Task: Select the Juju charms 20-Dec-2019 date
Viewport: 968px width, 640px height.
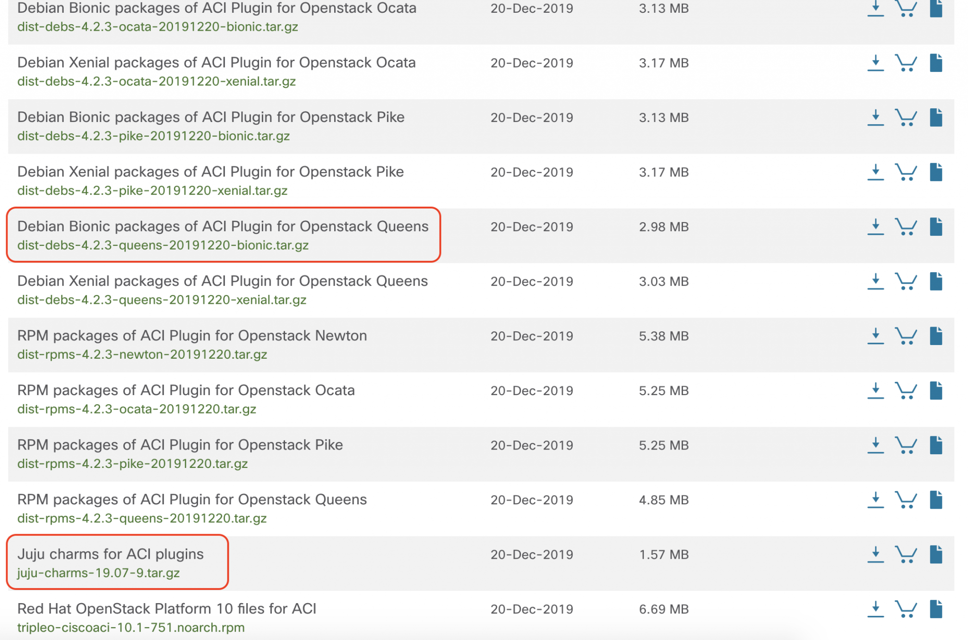Action: click(x=532, y=554)
